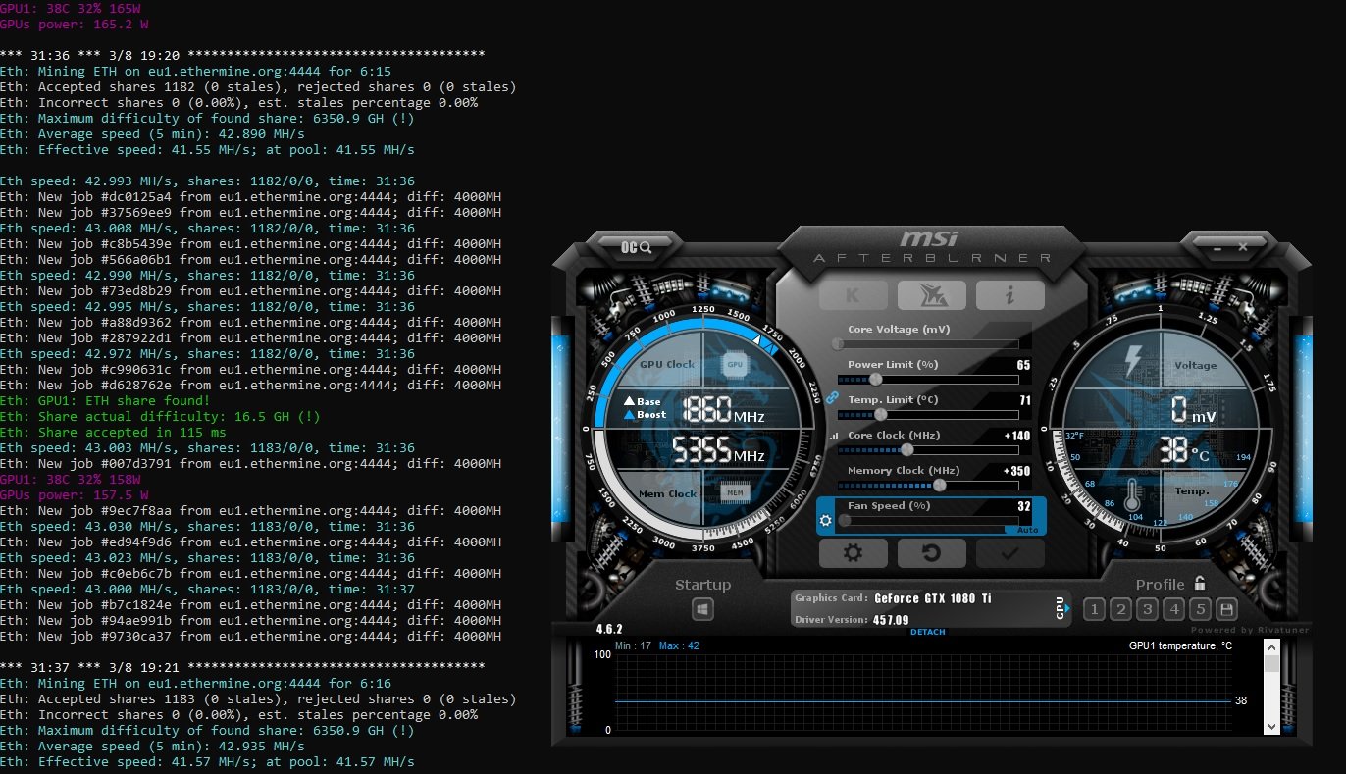Toggle Auto fan speed mode
This screenshot has height=774, width=1346.
click(1027, 530)
